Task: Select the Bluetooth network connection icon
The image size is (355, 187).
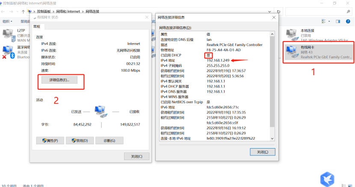Action: (9, 52)
